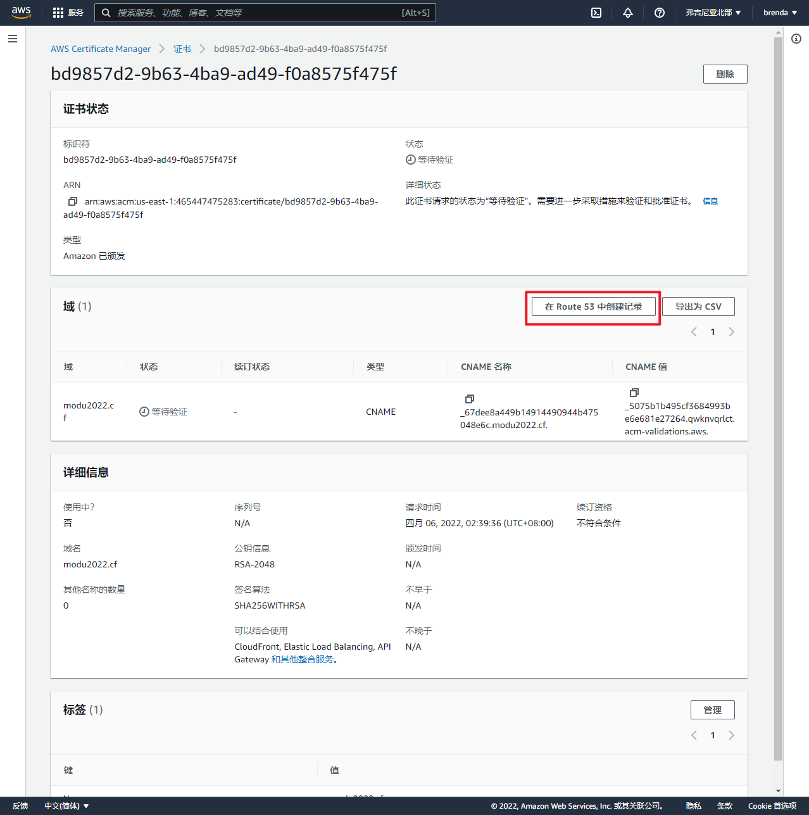
Task: Go to previous page in tags pagination
Action: pos(694,735)
